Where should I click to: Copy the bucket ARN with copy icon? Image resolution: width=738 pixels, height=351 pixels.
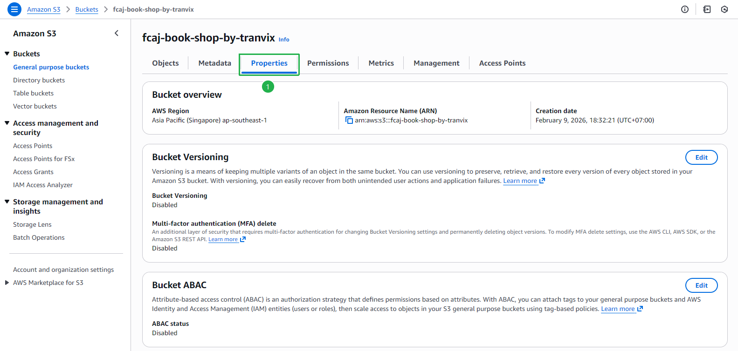349,120
